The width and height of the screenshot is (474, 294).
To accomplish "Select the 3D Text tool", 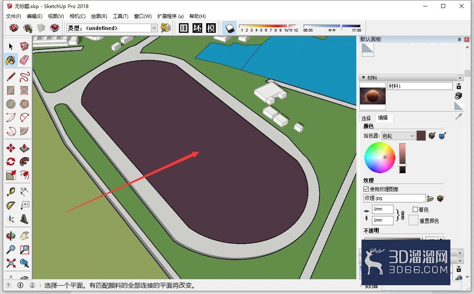I will click(24, 219).
